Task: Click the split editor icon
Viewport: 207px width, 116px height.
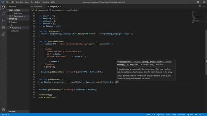Action: pos(200,6)
